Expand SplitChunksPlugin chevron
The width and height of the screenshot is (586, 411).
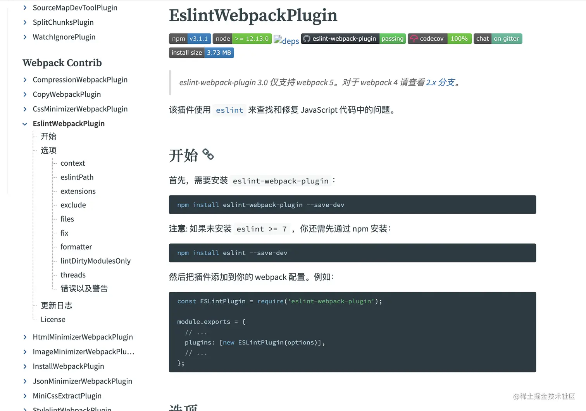pyautogui.click(x=25, y=22)
